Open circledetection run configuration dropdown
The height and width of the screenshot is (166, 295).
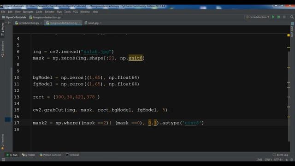[257, 17]
